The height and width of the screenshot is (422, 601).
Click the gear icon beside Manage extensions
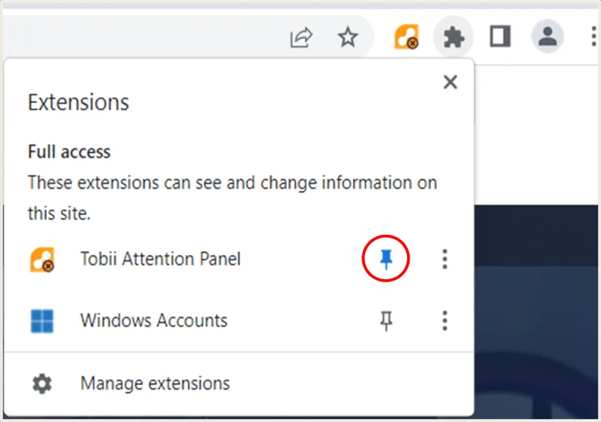coord(42,384)
